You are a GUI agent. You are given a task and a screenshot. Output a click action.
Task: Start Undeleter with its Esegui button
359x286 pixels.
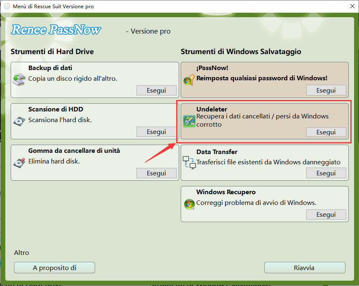[x=326, y=132]
